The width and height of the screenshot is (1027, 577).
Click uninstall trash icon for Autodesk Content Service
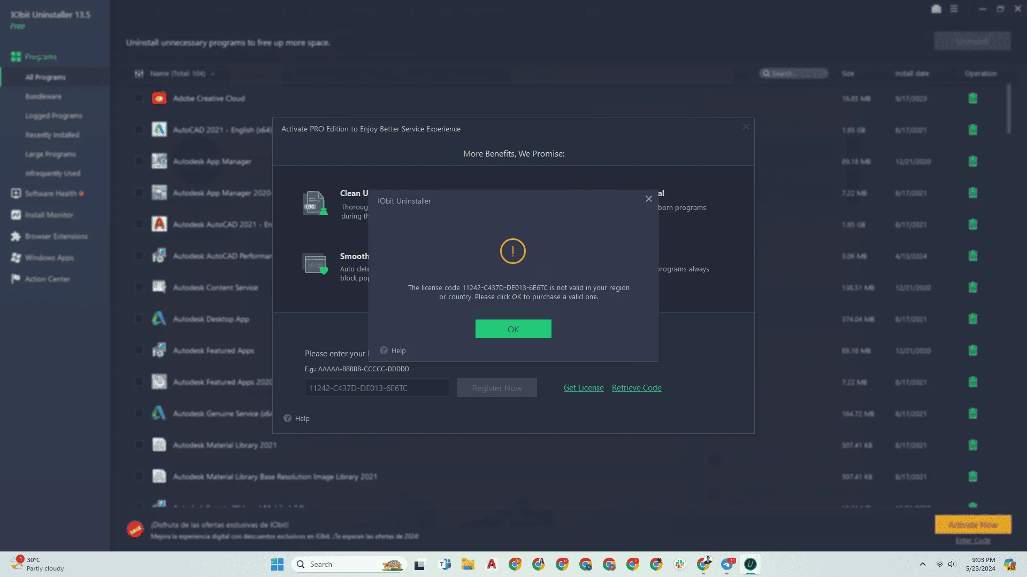pos(972,287)
